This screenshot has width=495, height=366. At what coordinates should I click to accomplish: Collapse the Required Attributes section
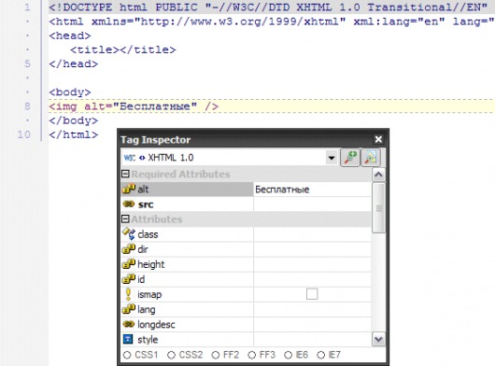click(x=125, y=174)
